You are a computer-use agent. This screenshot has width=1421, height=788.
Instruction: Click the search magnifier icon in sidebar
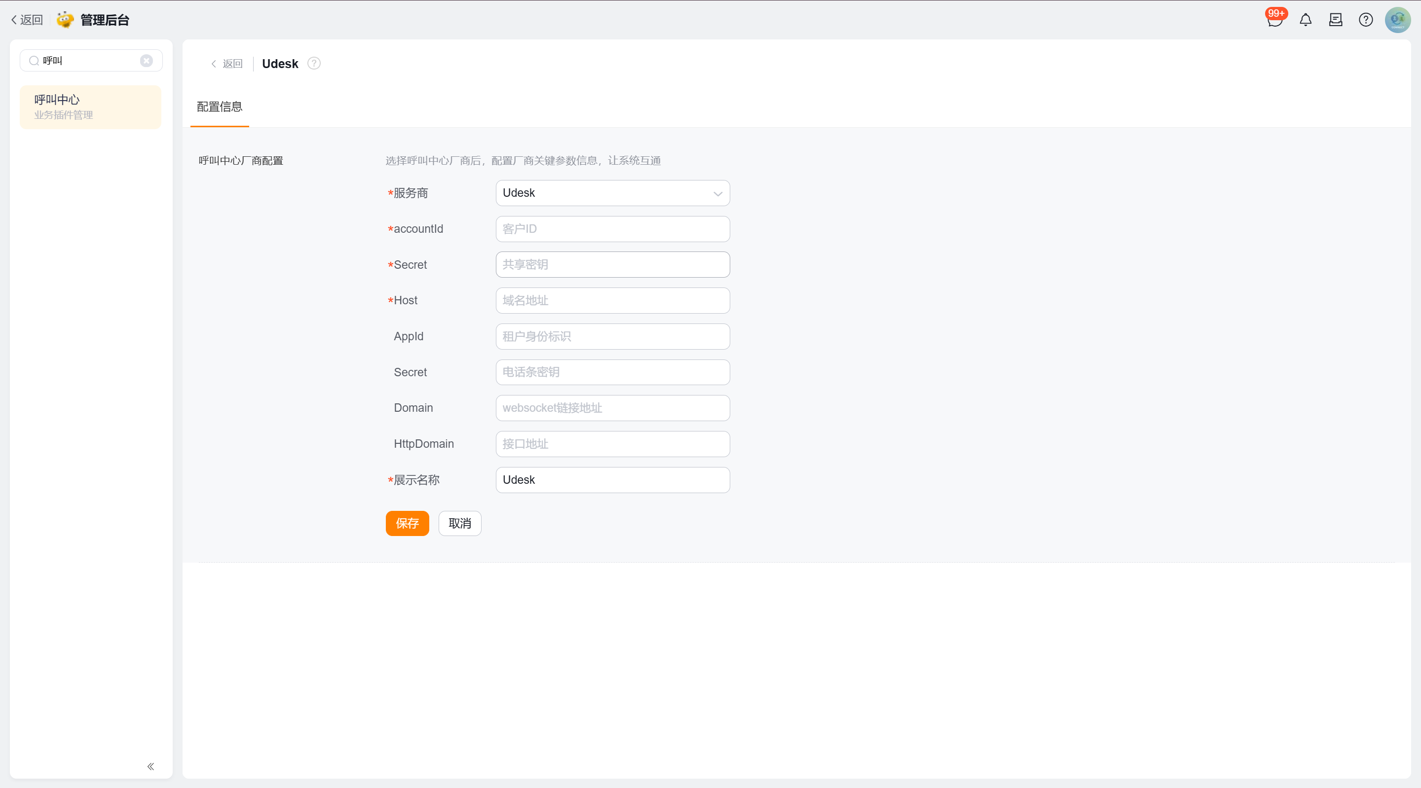coord(34,61)
